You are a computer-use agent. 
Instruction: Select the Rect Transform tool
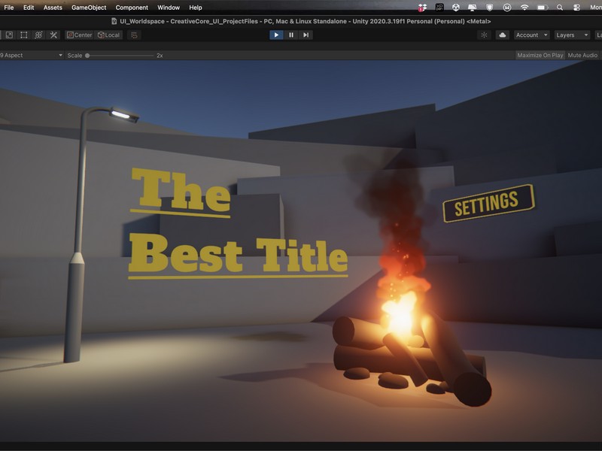(x=24, y=35)
